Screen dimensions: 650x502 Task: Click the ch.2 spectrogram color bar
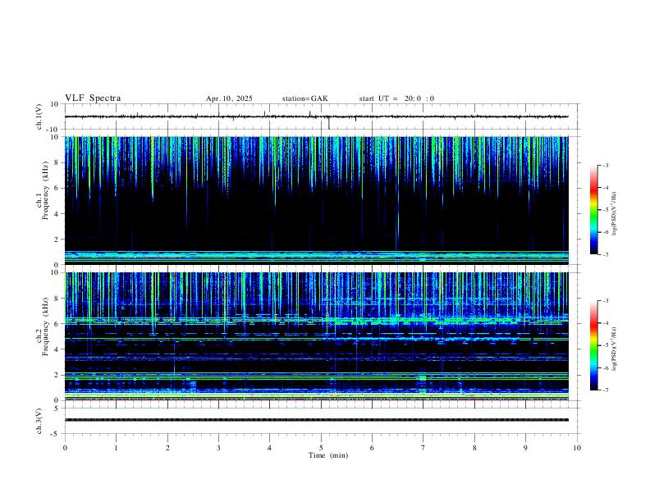tap(593, 345)
